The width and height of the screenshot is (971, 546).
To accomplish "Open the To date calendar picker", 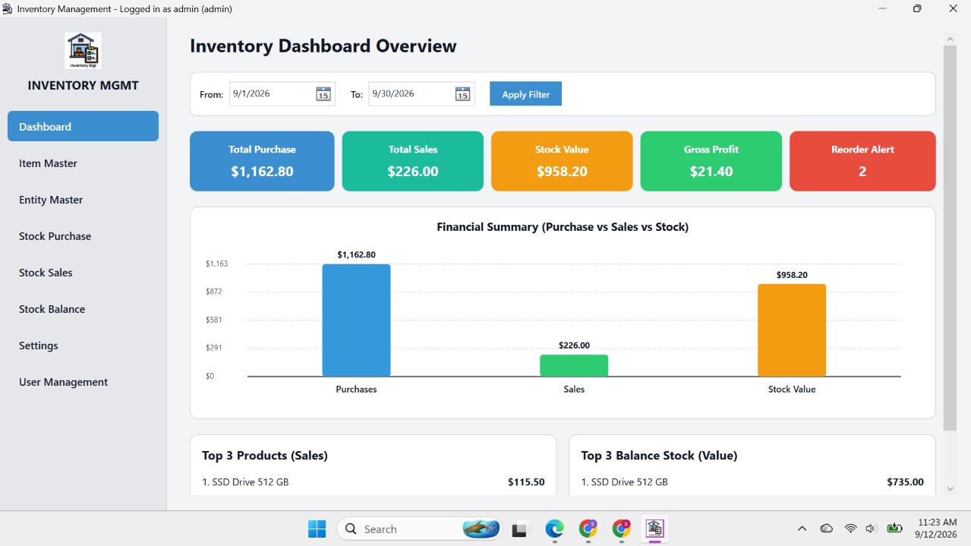I will point(462,94).
